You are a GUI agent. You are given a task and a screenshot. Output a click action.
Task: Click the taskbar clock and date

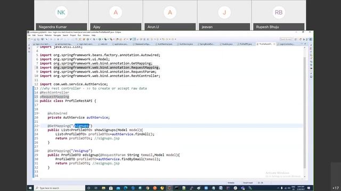pos(301,188)
